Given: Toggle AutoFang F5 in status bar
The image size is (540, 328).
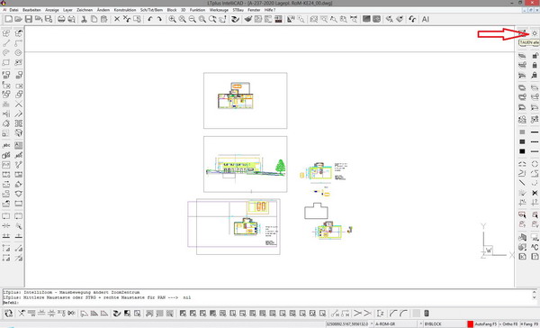Looking at the screenshot, I should click(486, 324).
